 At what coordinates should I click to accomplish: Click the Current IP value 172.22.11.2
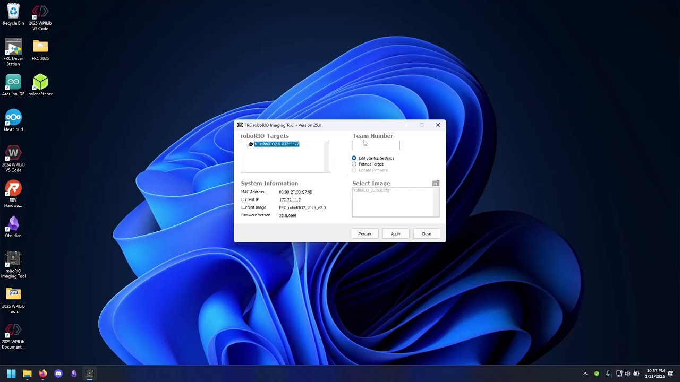click(290, 200)
